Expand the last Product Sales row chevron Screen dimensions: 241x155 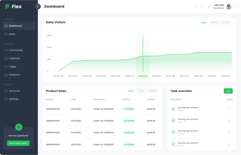click(x=102, y=147)
